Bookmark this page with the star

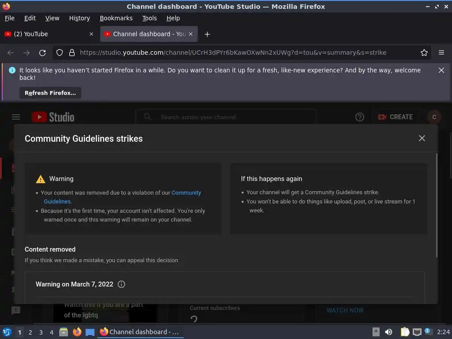(x=424, y=53)
